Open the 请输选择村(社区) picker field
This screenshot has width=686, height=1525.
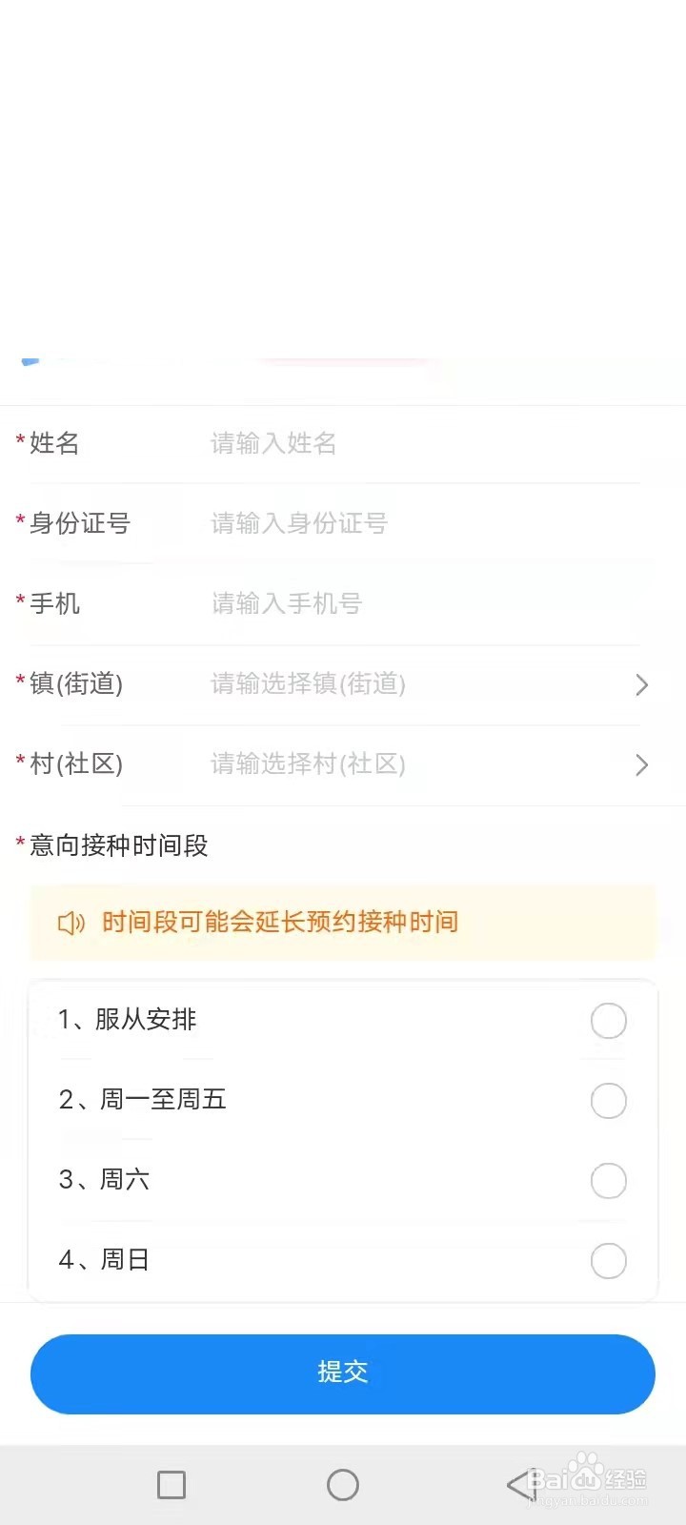308,763
